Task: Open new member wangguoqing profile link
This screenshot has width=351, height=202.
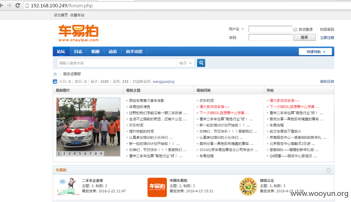Action: point(163,82)
